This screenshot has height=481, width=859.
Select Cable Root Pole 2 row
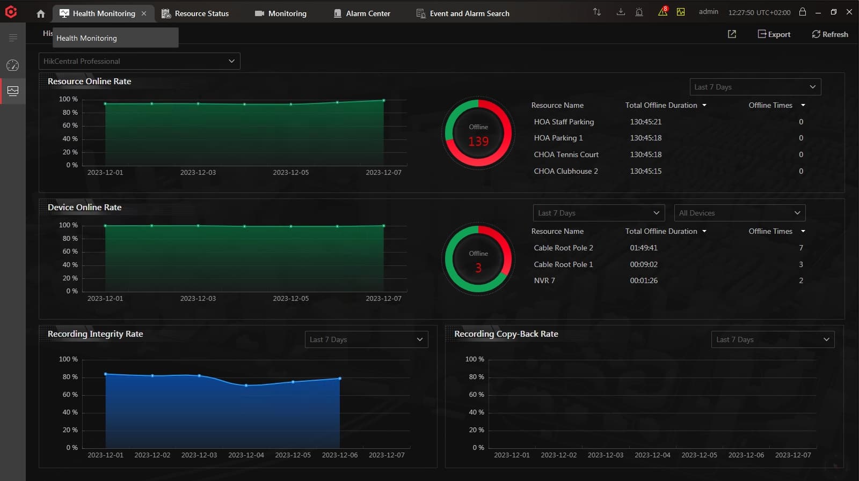point(668,248)
